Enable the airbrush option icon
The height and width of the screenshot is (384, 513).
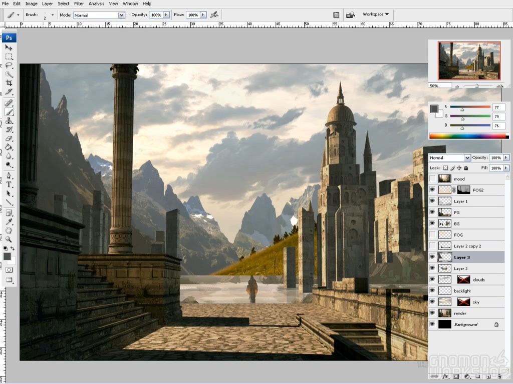click(214, 15)
